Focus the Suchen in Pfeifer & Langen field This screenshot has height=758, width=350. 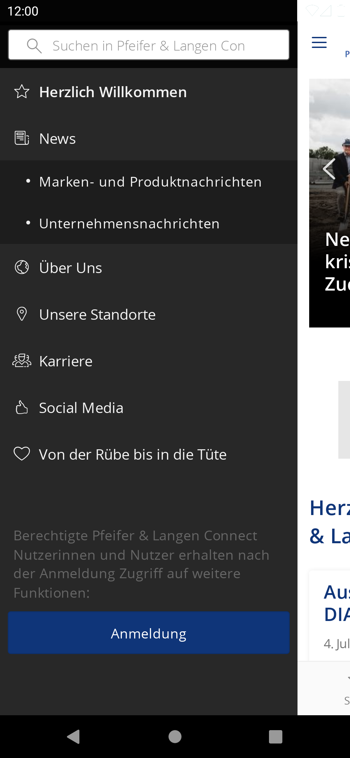(x=149, y=45)
